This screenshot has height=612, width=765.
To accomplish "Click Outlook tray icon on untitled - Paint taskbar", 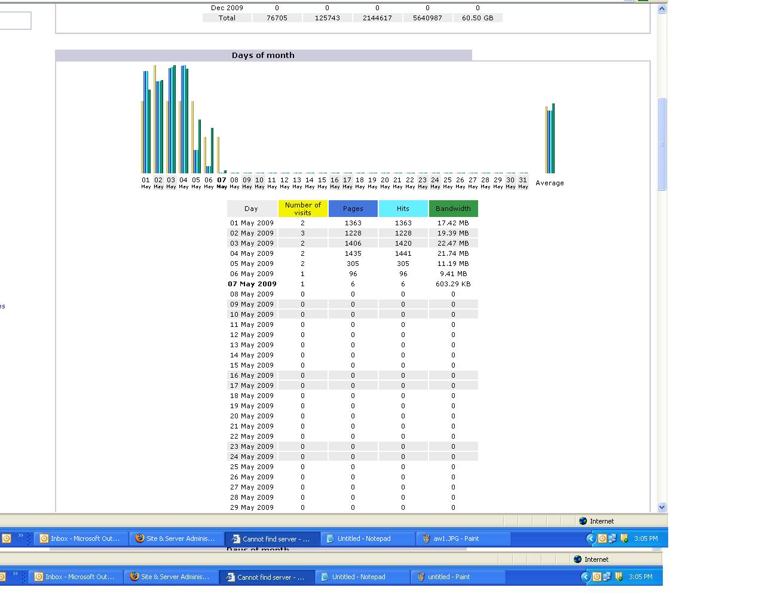I will pos(597,577).
